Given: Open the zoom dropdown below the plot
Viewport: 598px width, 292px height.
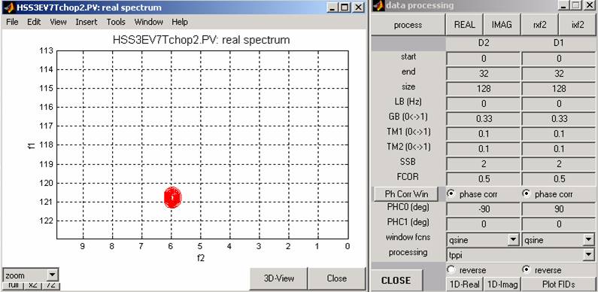Looking at the screenshot, I should coord(53,275).
